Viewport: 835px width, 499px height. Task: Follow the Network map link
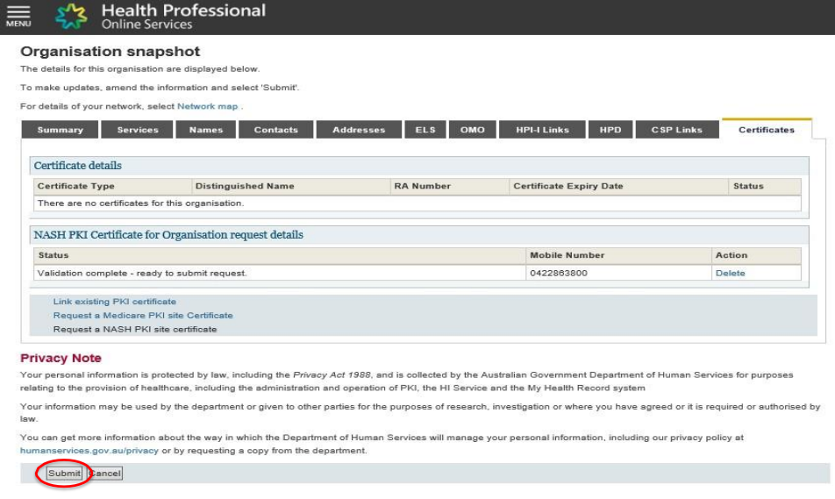point(208,106)
